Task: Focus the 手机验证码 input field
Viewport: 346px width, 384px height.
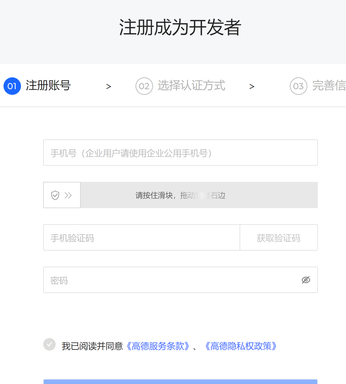Action: pos(141,238)
